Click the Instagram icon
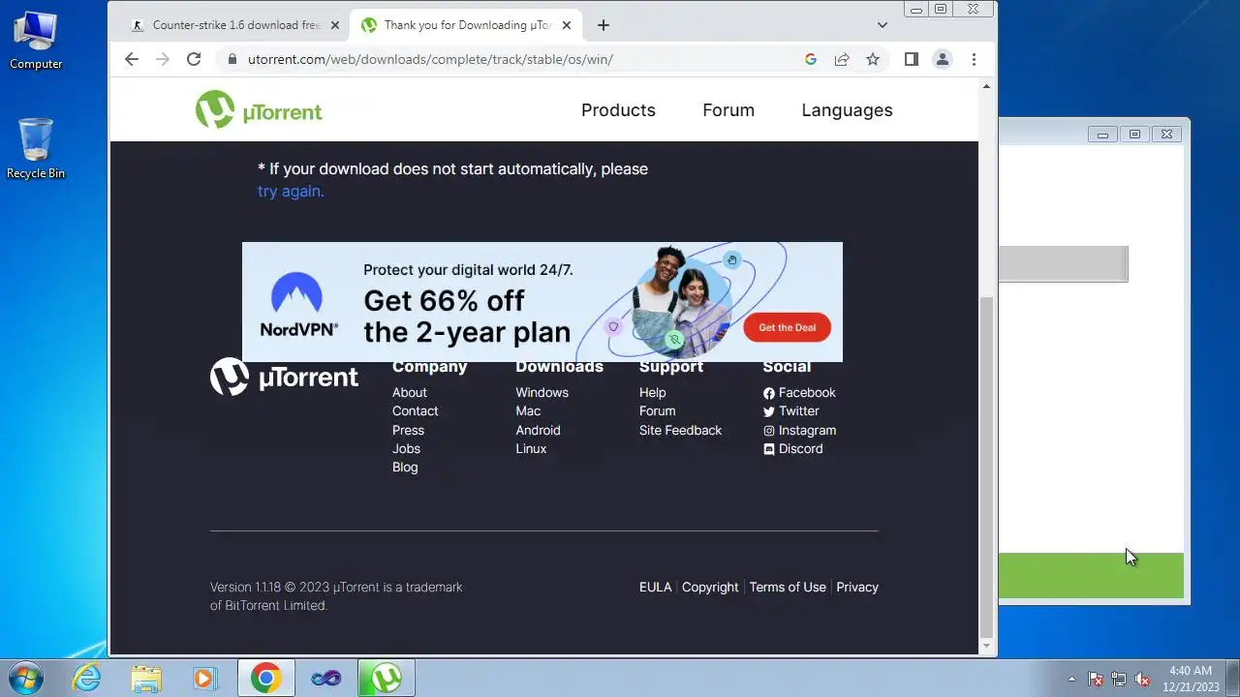The height and width of the screenshot is (697, 1240). [769, 431]
